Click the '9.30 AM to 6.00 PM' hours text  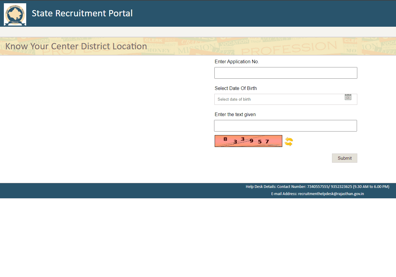(x=371, y=187)
